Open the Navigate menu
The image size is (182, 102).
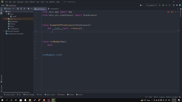[20, 2]
